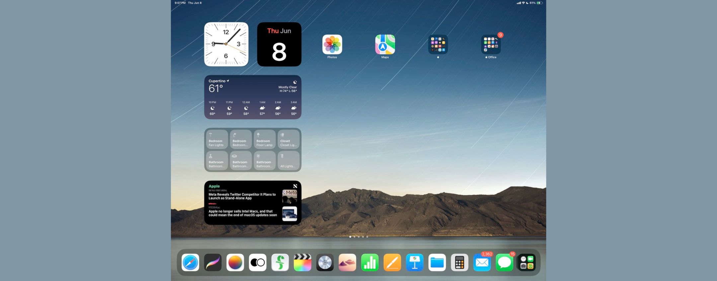Image resolution: width=717 pixels, height=281 pixels.
Task: Open the Calculator app
Action: coord(459,263)
